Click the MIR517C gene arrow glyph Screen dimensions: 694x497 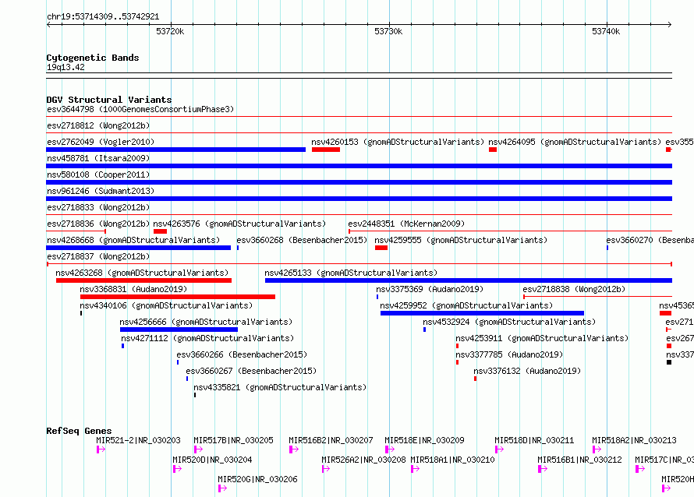coord(640,469)
